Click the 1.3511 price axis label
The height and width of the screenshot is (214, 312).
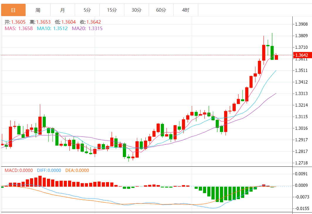coord(301,70)
